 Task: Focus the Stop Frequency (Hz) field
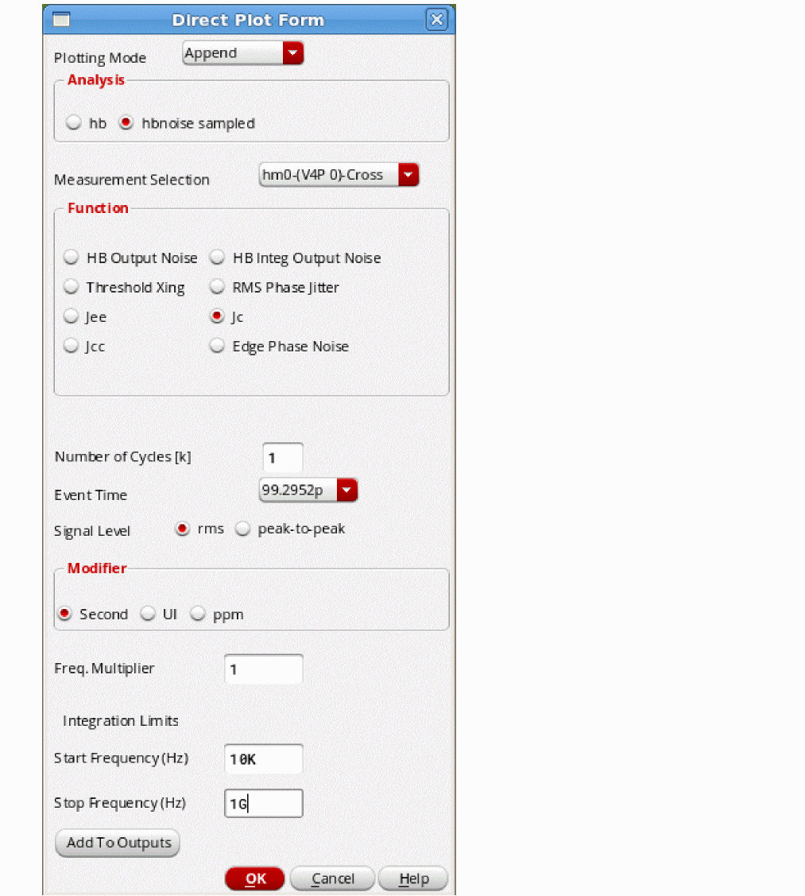(x=263, y=804)
